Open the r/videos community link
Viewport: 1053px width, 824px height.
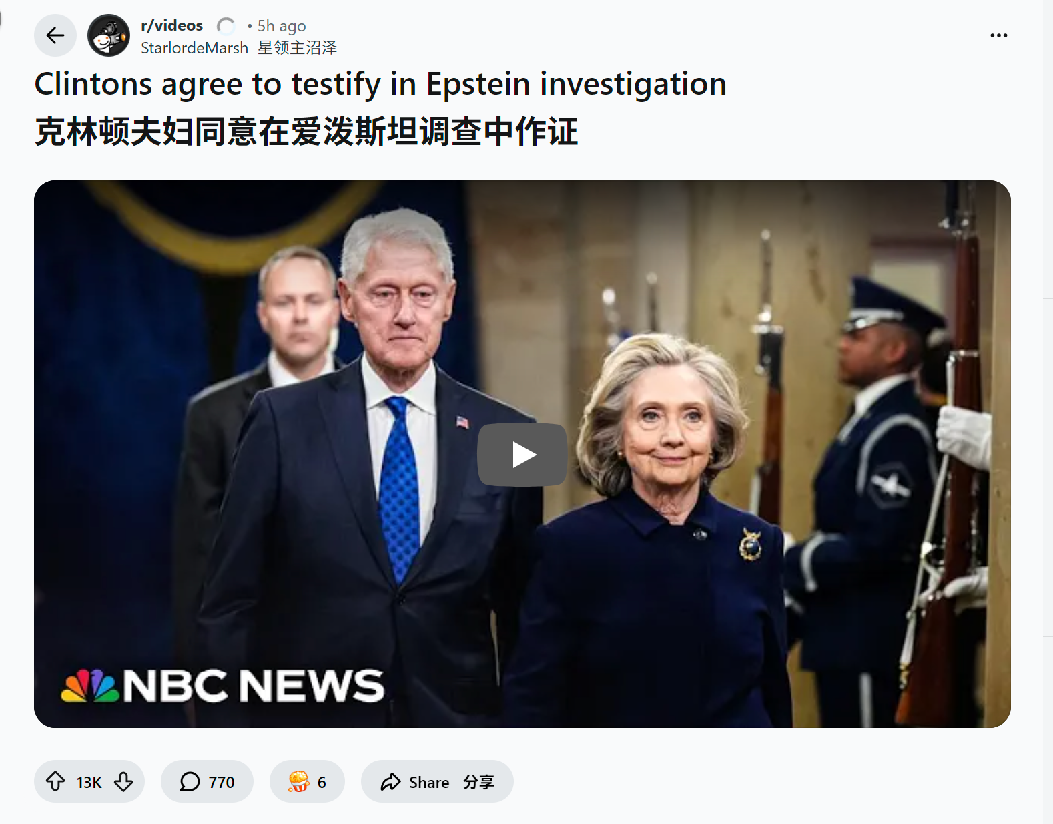(x=171, y=25)
